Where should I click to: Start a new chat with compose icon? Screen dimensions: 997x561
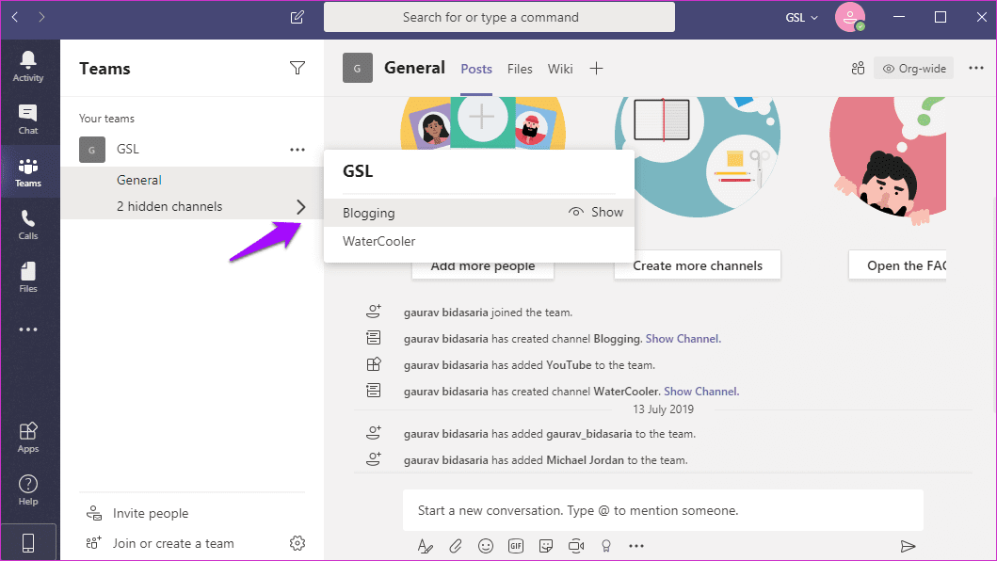(297, 17)
